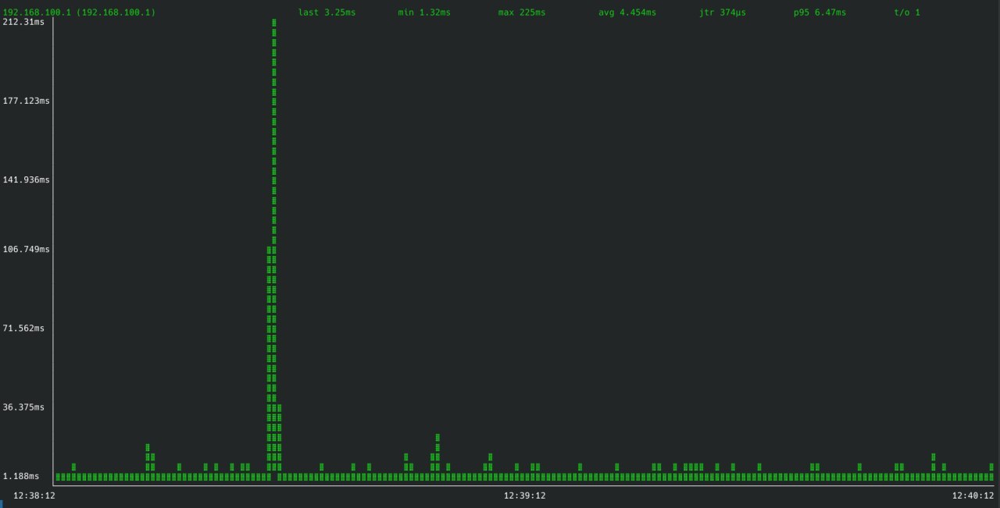Screen dimensions: 1000x508
Task: Click the 't/o 1' timeout counter
Action: click(x=907, y=13)
